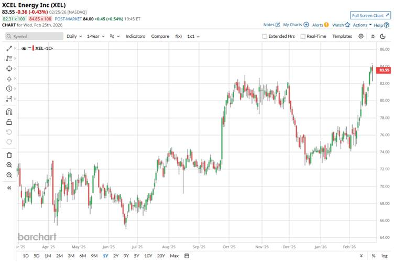Select the 20Y range tab
394x263 pixels.
(161, 256)
